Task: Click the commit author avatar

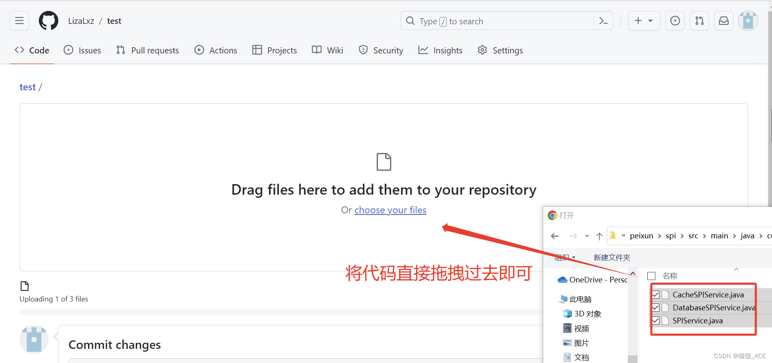Action: pos(34,340)
